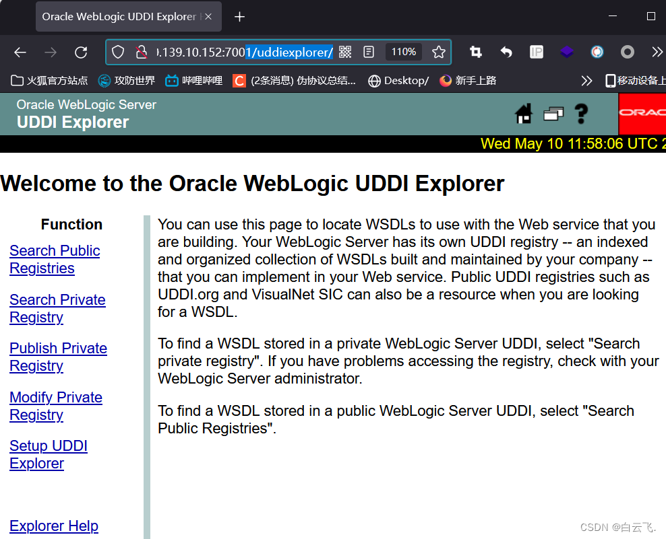666x539 pixels.
Task: Click the gray record circle icon
Action: pyautogui.click(x=627, y=52)
